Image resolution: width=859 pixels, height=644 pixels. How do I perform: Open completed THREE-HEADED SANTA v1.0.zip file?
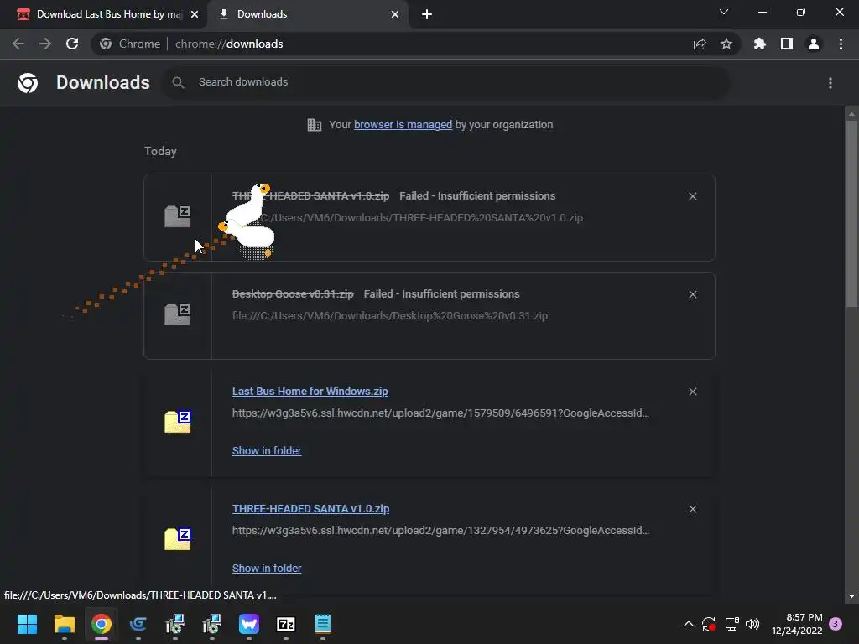click(310, 509)
